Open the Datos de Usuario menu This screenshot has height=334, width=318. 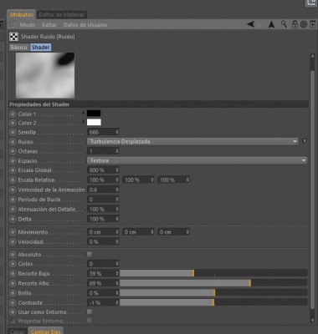pos(85,25)
